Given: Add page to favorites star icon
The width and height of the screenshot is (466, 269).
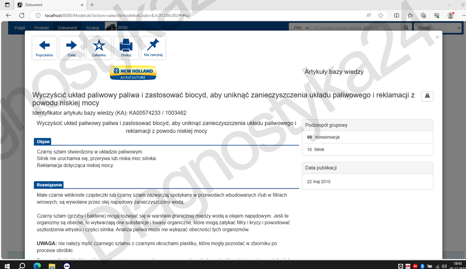Looking at the screenshot, I should (x=381, y=15).
